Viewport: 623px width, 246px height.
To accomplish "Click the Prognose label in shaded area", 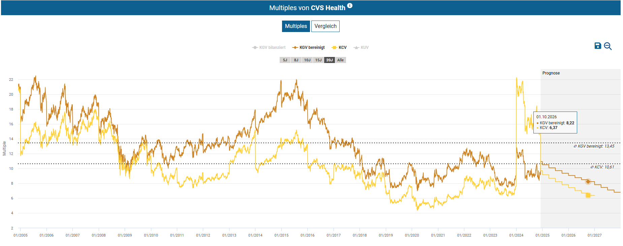I will pyautogui.click(x=551, y=73).
